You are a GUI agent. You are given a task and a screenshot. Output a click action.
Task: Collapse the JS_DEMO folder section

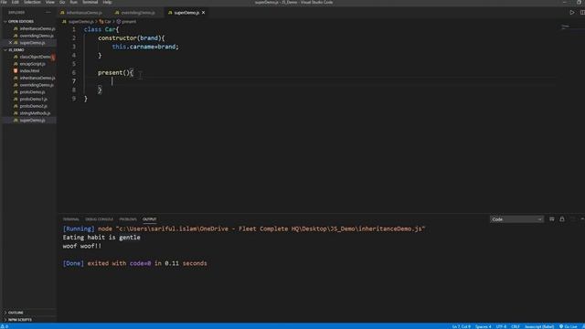[16, 49]
